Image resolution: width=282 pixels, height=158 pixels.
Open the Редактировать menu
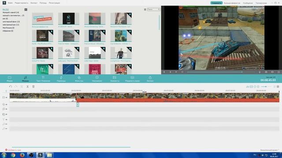click(x=22, y=3)
